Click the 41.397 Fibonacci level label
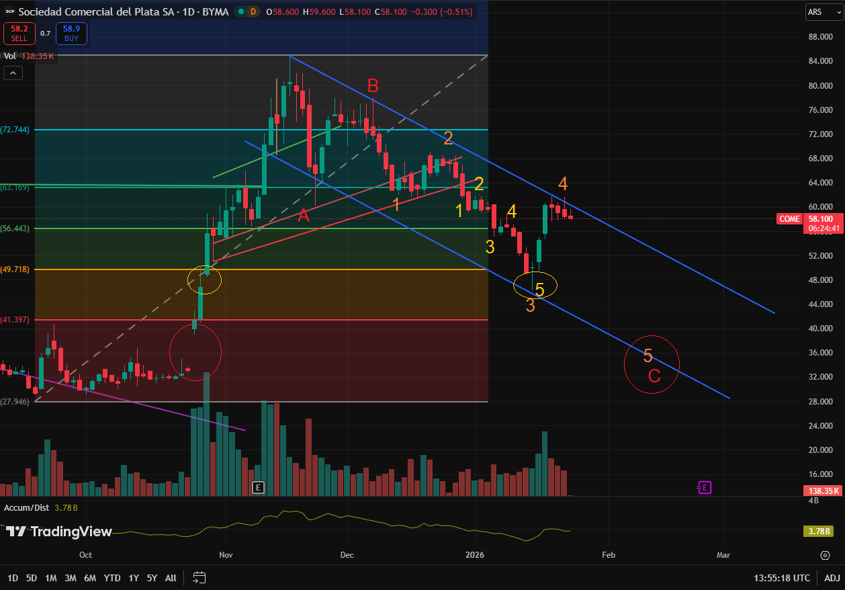Screen dimensions: 845x590 point(15,319)
